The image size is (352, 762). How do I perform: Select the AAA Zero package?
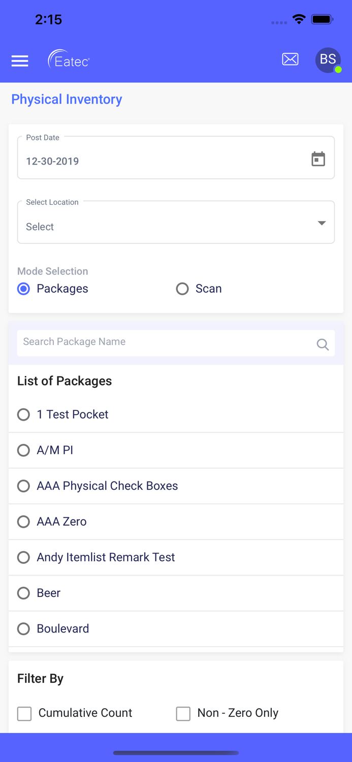click(x=23, y=522)
